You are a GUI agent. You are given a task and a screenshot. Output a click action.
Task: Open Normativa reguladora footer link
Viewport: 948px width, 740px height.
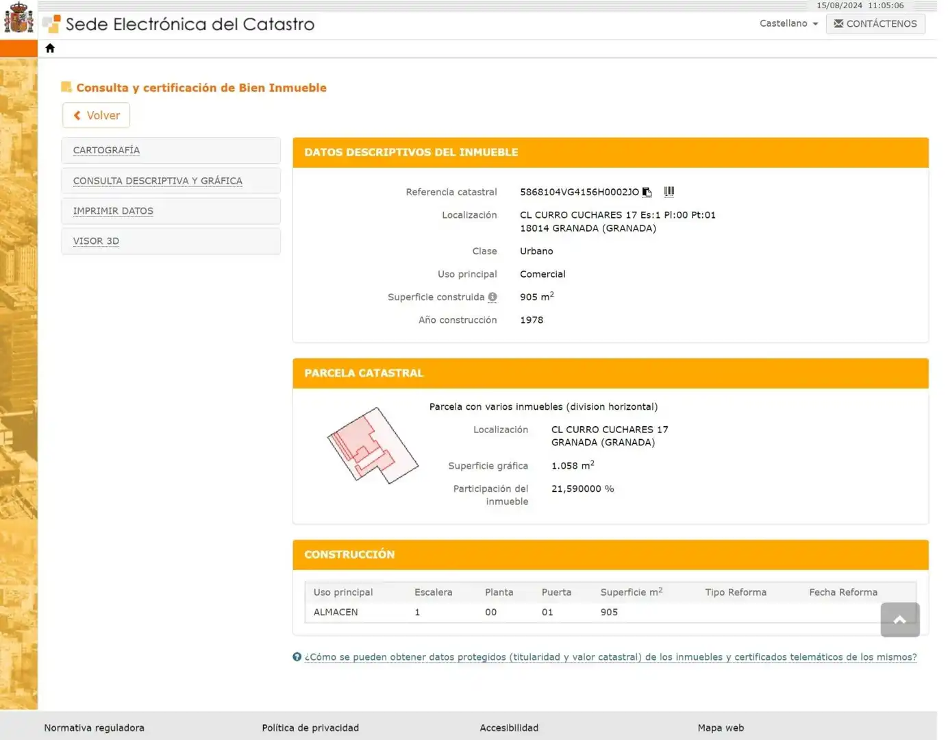(94, 728)
